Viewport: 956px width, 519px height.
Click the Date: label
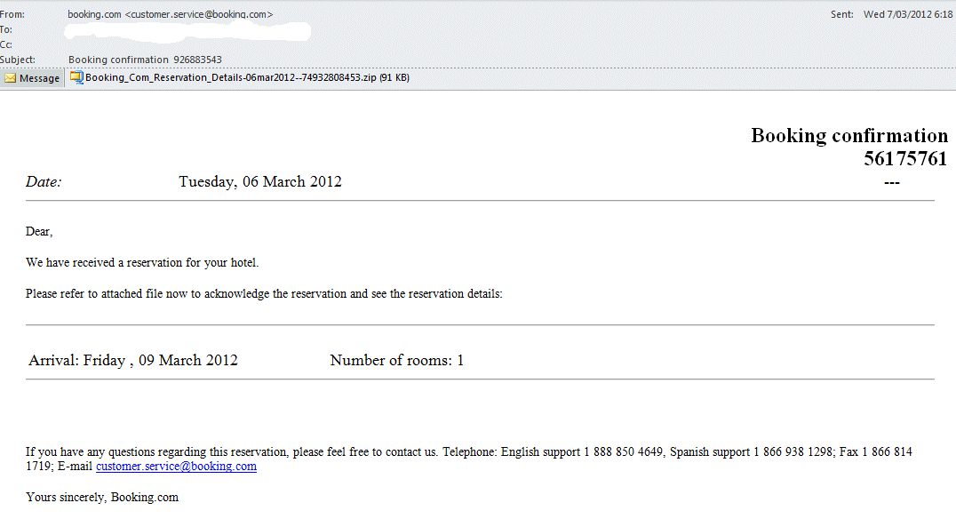44,182
